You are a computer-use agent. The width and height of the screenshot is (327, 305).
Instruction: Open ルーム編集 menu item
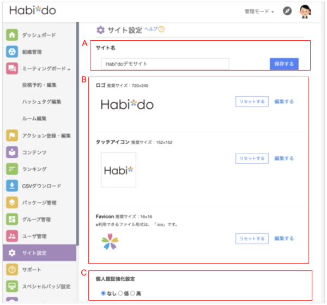click(x=34, y=119)
